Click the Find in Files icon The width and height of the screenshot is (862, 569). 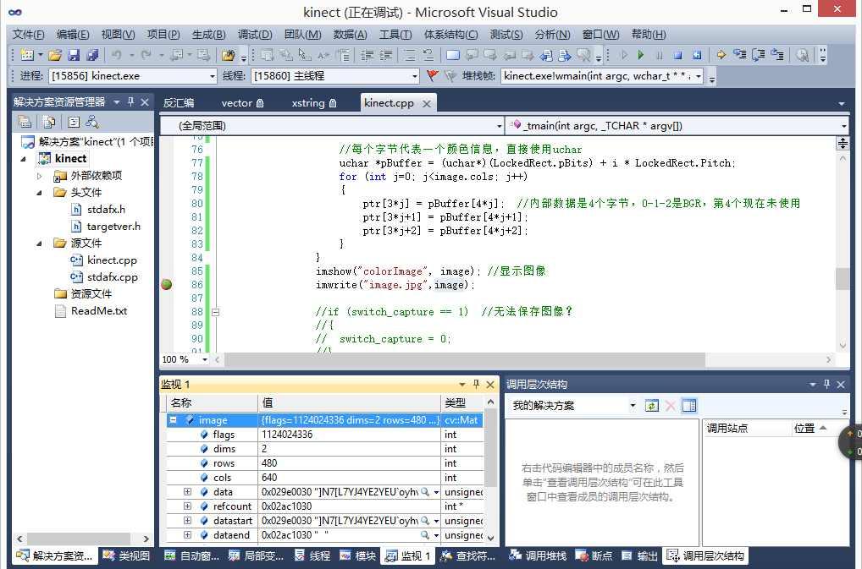coord(228,55)
